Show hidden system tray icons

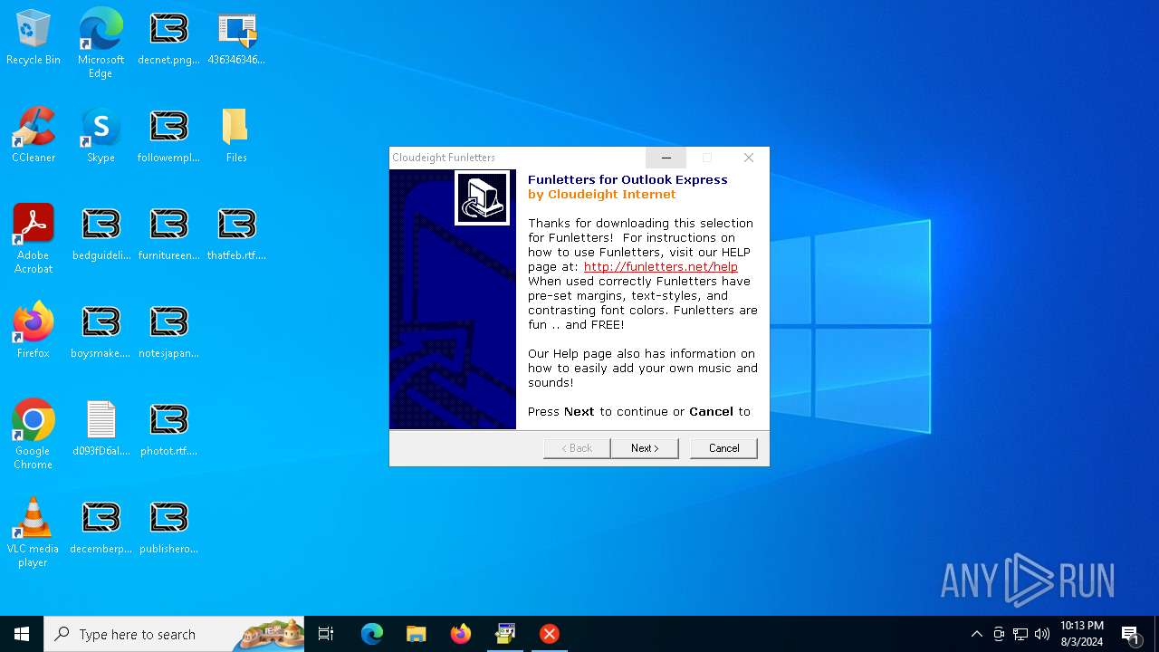(976, 634)
